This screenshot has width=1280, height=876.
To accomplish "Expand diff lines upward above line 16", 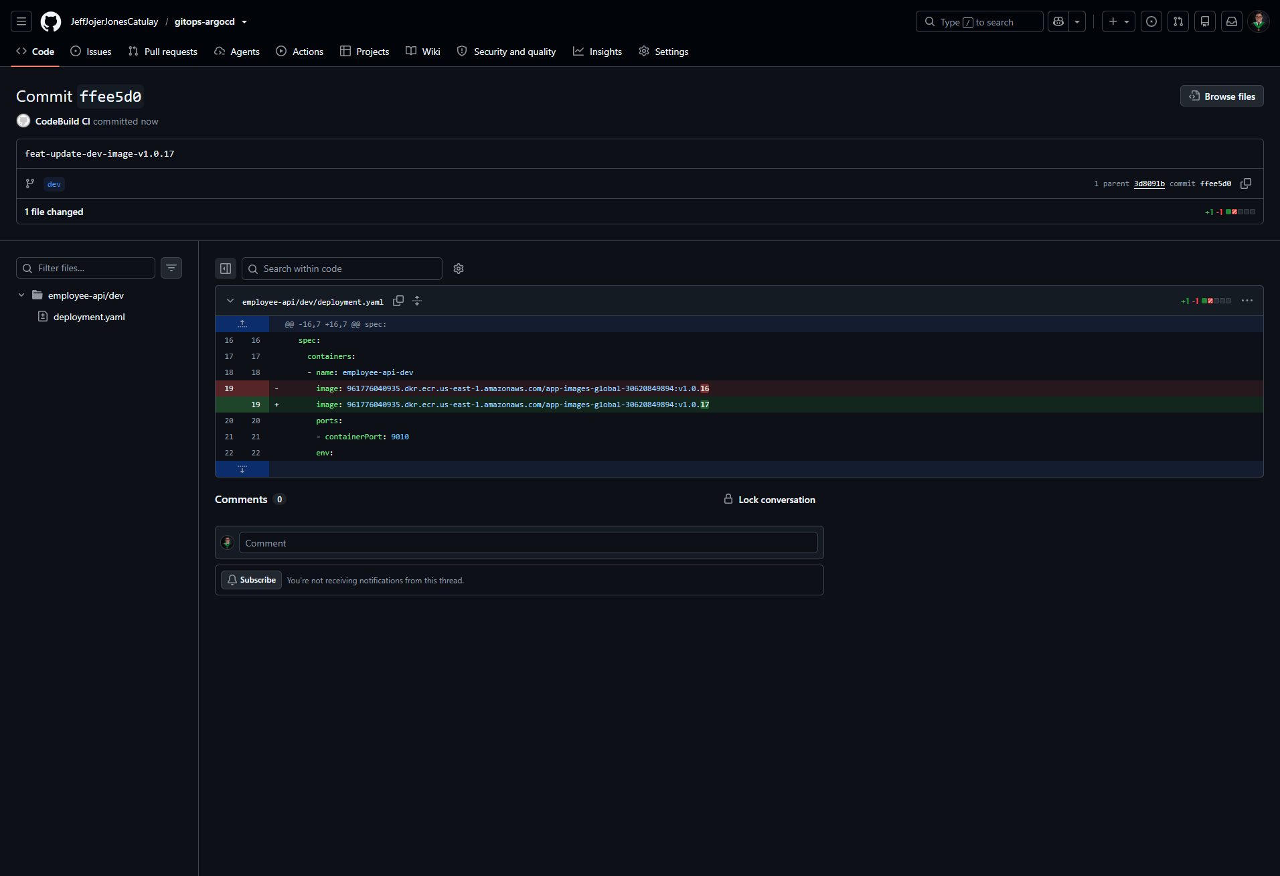I will [242, 324].
